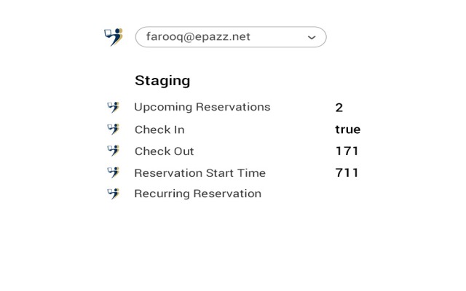The image size is (466, 291).
Task: Click the icon next to Upcoming Reservations
Action: [113, 107]
